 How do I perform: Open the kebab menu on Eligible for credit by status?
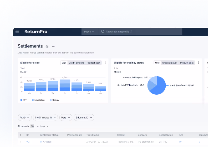198,63
